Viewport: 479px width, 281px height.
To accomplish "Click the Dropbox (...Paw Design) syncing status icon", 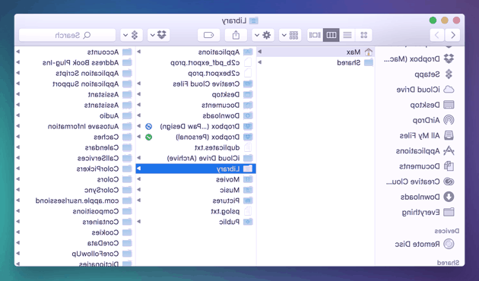I will coord(148,126).
